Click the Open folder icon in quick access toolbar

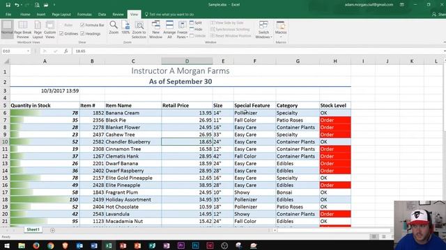point(46,5)
